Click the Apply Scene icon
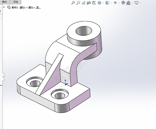Viewport: 156px width, 129px height. [128, 3]
